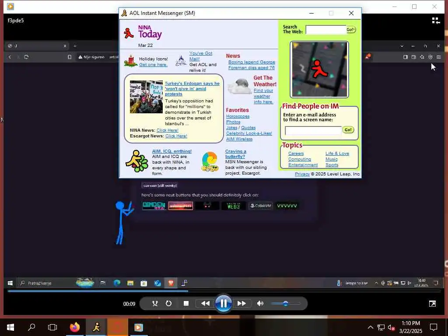
Task: Open the Windows Start menu on the taskbar
Action: click(10, 327)
